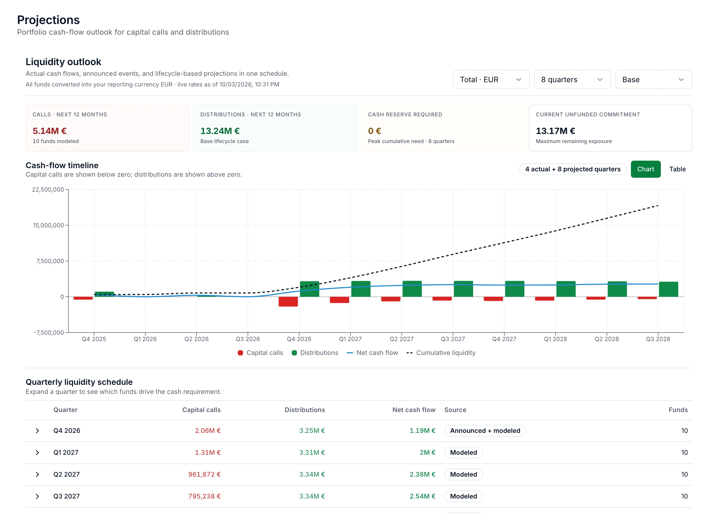The width and height of the screenshot is (718, 514).
Task: Click the Q4 2026 red capital calls bar
Action: point(288,302)
